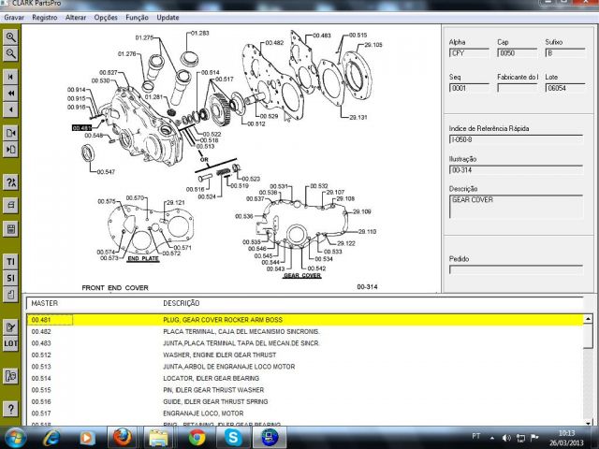Click the arrow into page icon
599x449 pixels.
10,150
